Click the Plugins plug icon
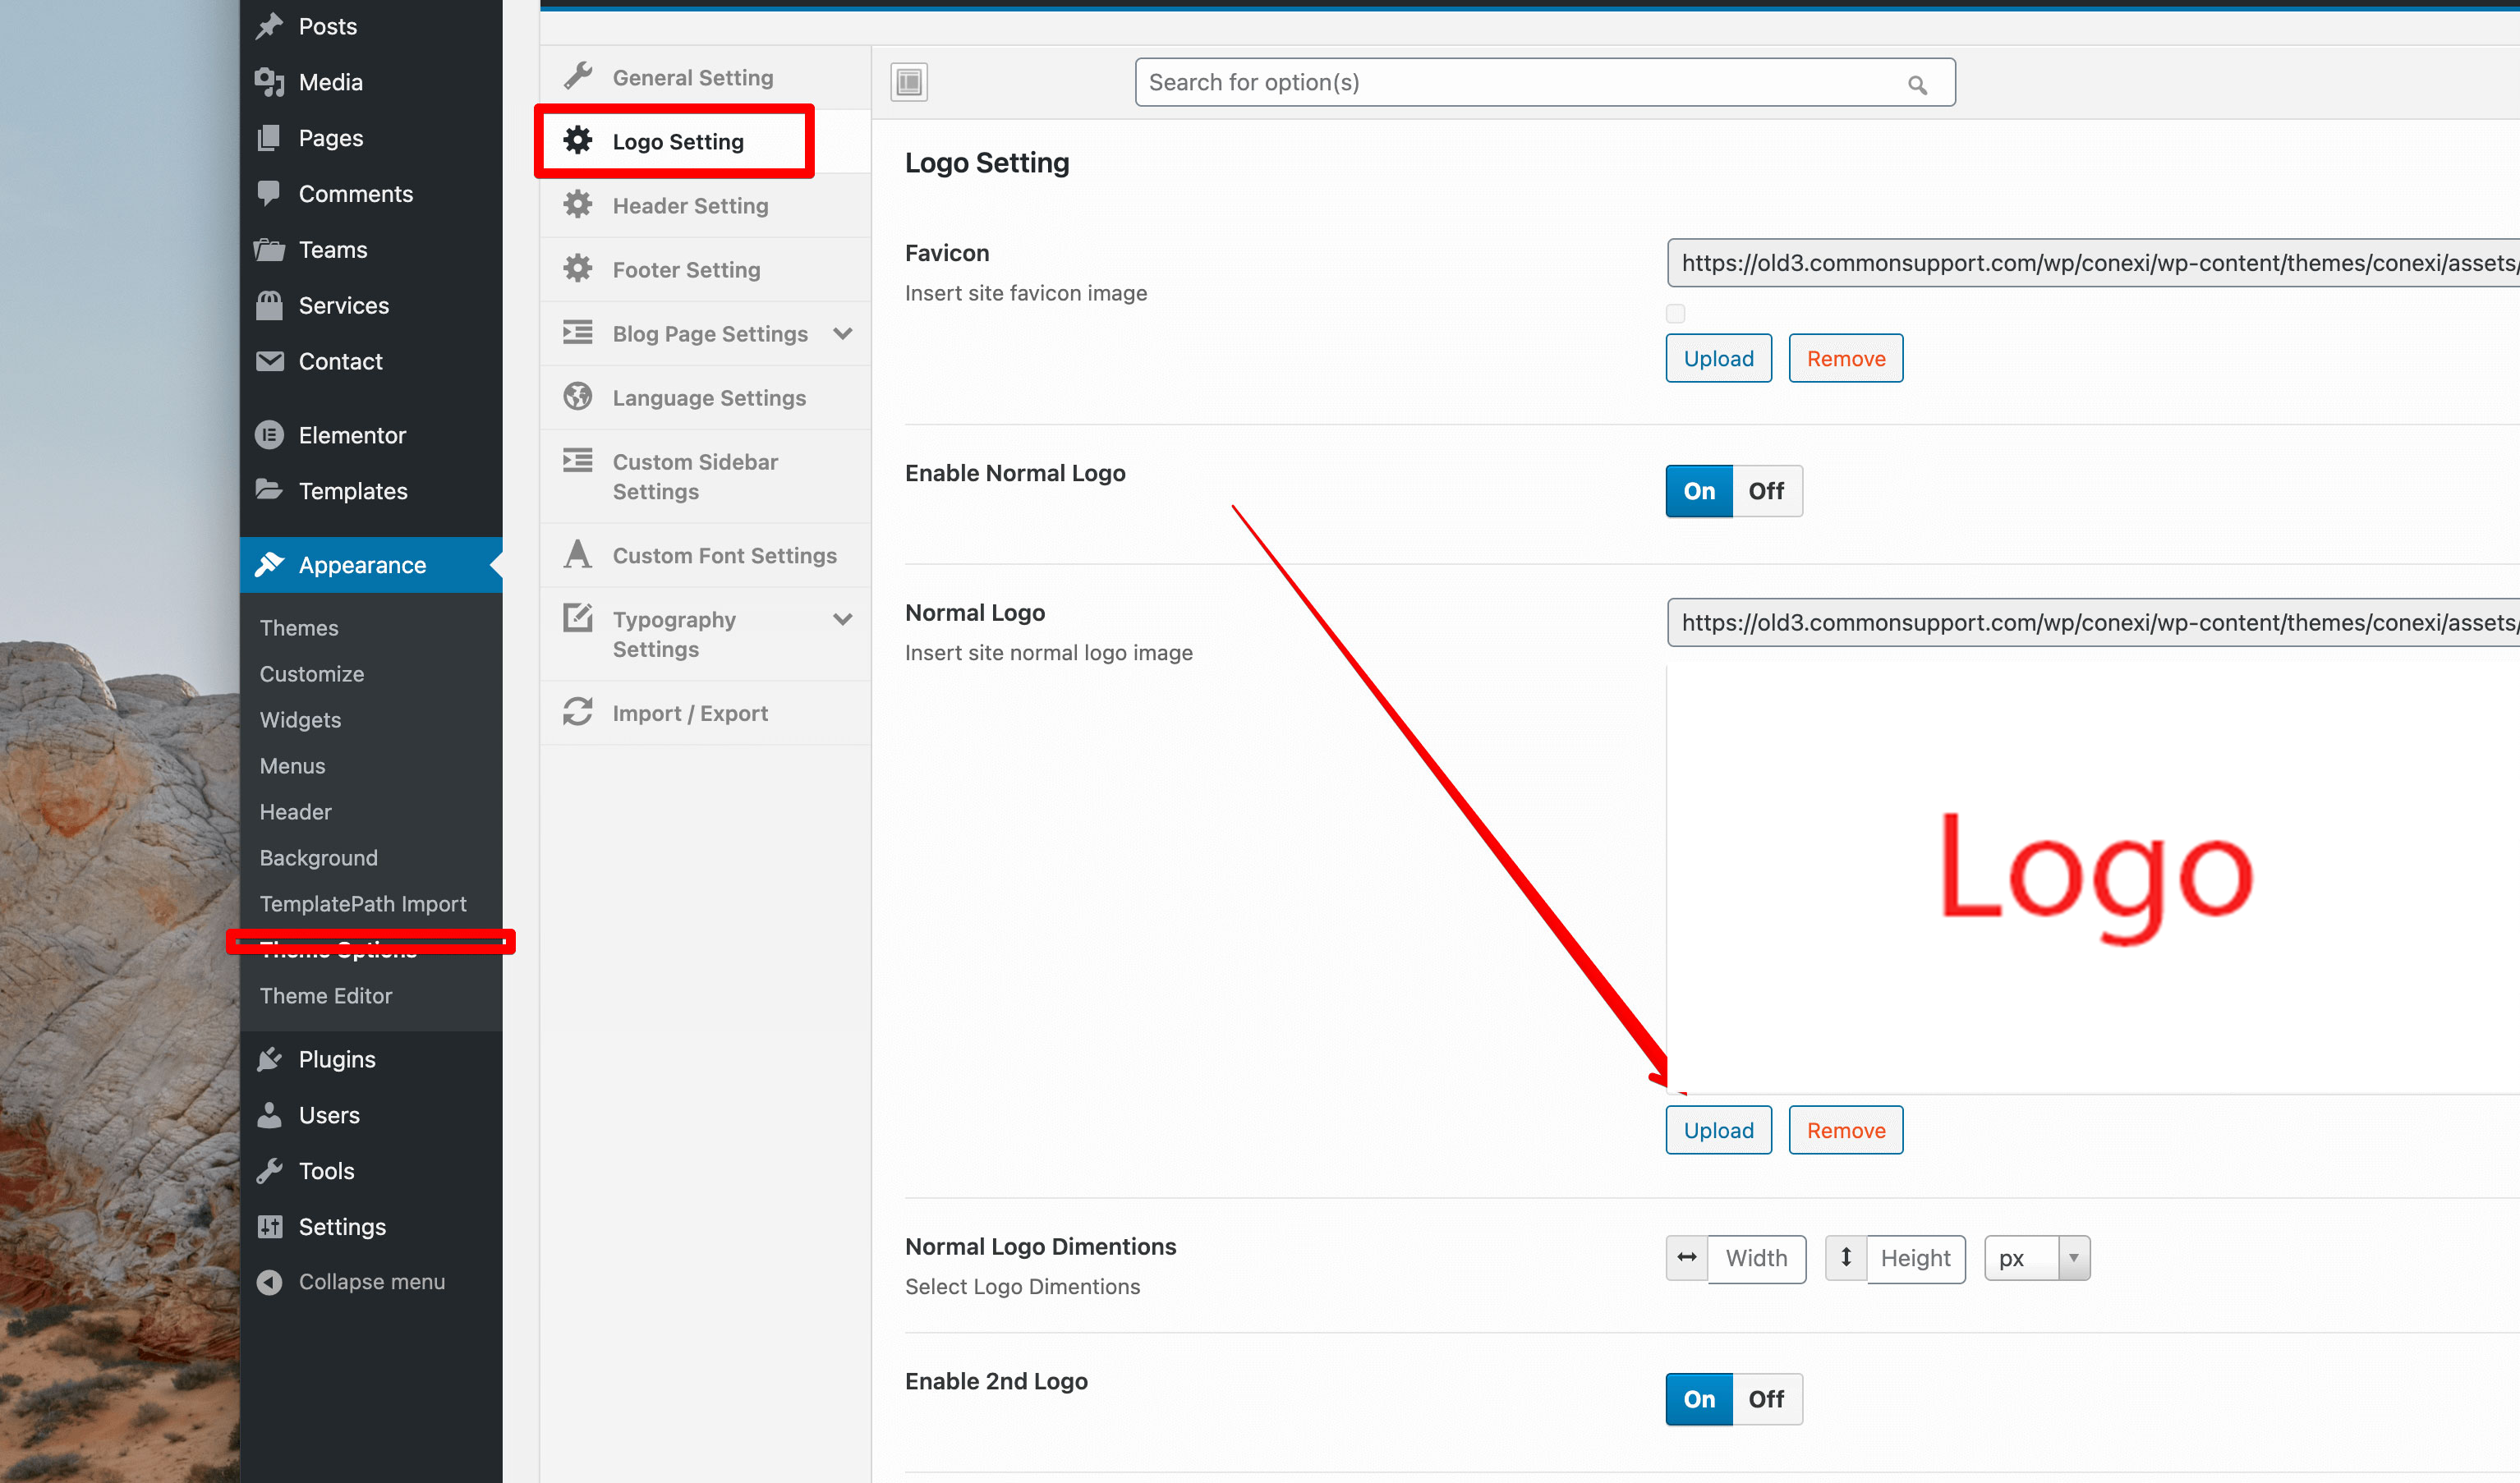 click(269, 1059)
